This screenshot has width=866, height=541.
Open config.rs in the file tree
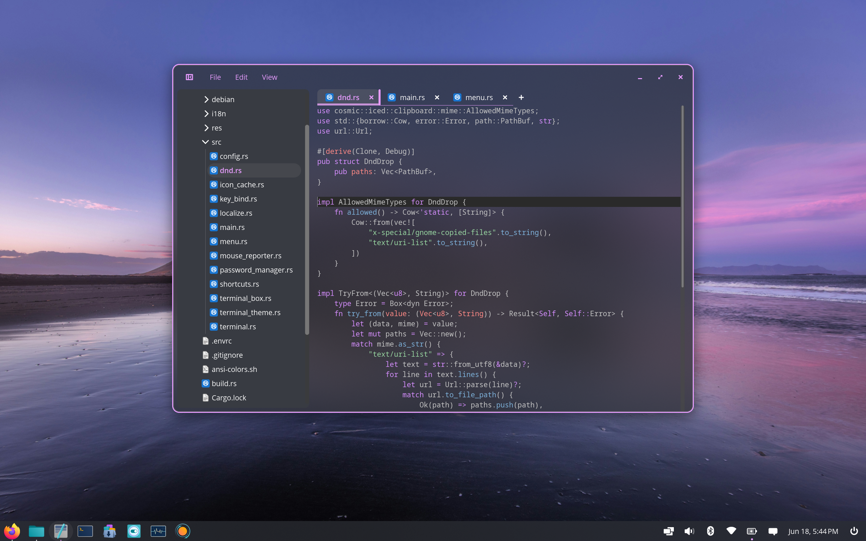tap(254, 156)
